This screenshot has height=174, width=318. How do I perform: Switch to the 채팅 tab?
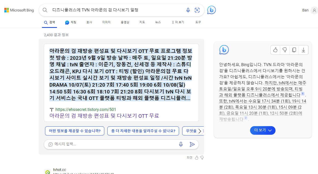(71, 22)
